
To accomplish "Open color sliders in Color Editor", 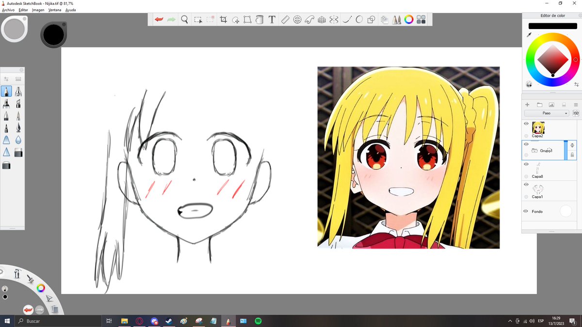I will pyautogui.click(x=576, y=84).
